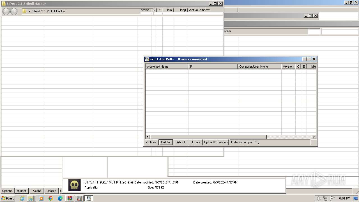
Task: Click the Back arrow in the Bifrost window
Action: tap(6, 12)
